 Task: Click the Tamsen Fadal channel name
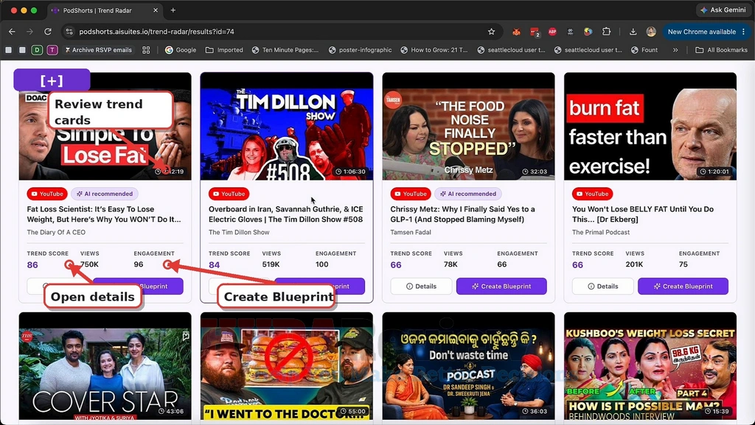pos(411,232)
